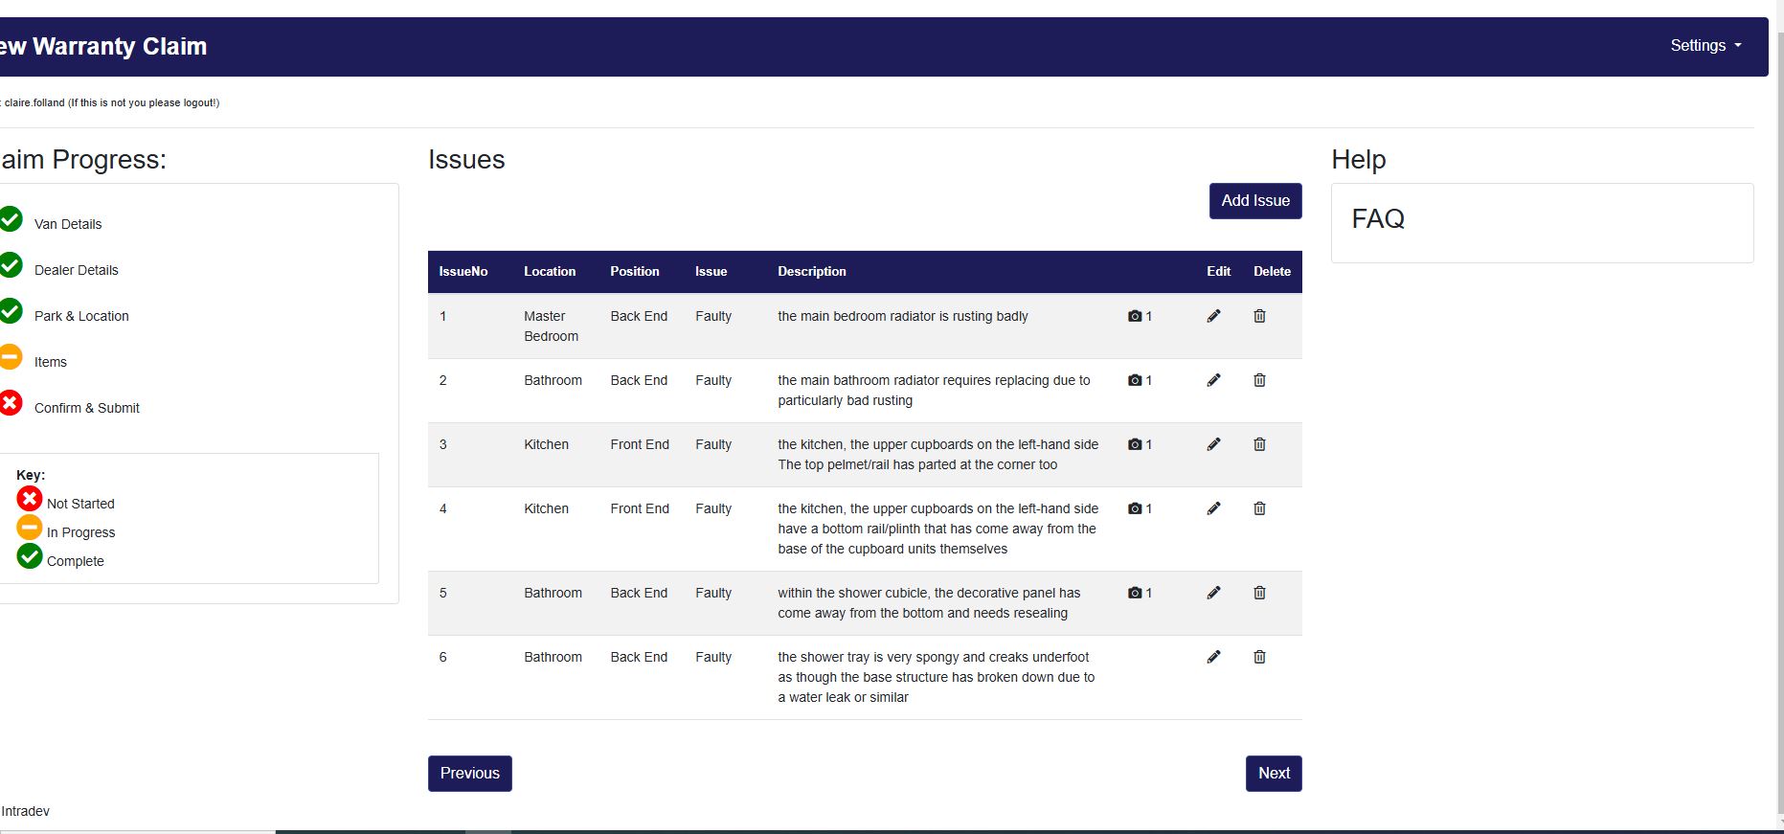Delete issue 3 kitchen pelmet entry
Screen dimensions: 1784x834
(1259, 444)
